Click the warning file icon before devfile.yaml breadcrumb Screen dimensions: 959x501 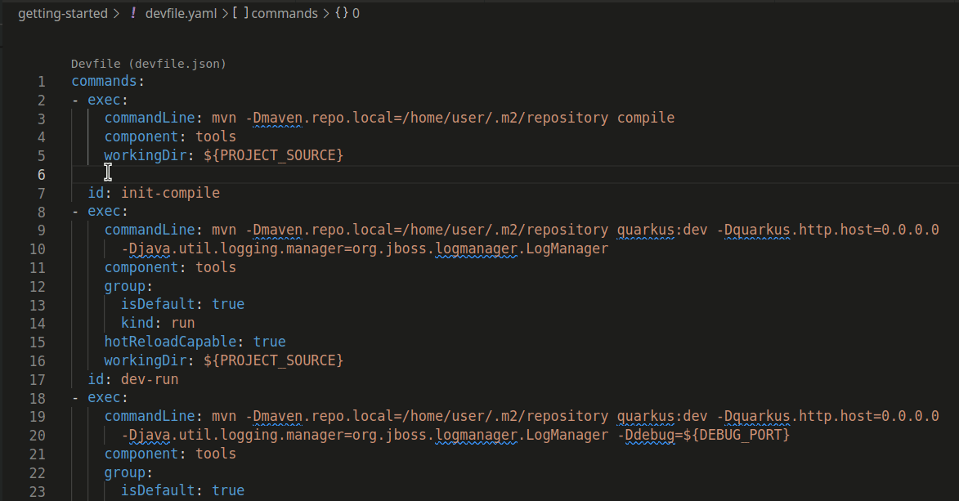133,13
